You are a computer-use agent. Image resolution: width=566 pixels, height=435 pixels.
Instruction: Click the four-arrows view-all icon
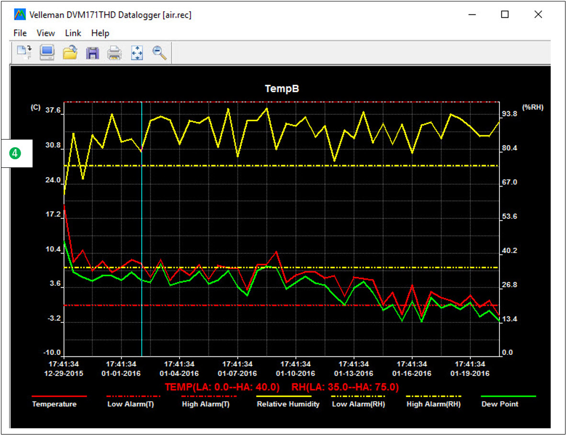click(137, 53)
